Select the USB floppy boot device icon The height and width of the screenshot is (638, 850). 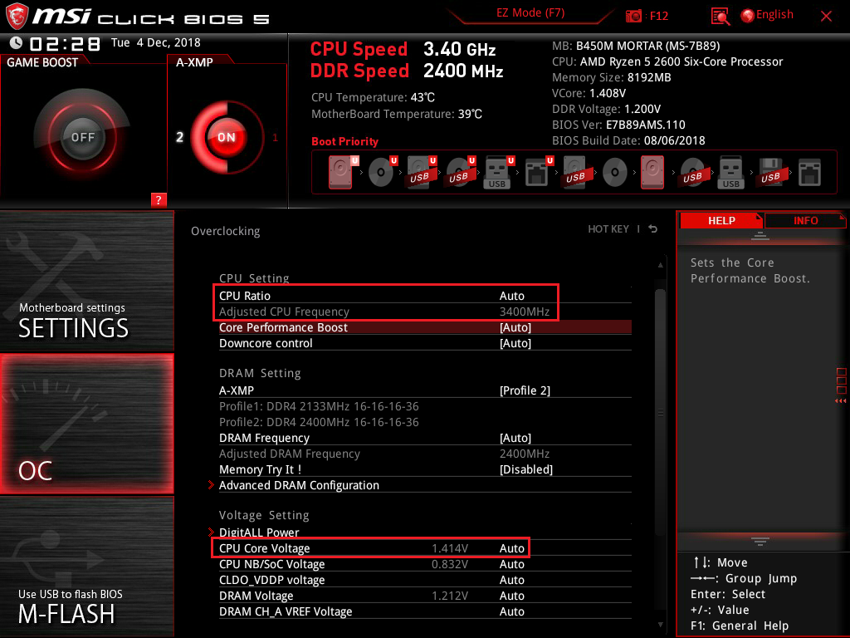coord(770,172)
